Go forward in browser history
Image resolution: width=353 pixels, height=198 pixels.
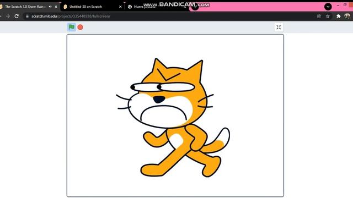coord(8,16)
